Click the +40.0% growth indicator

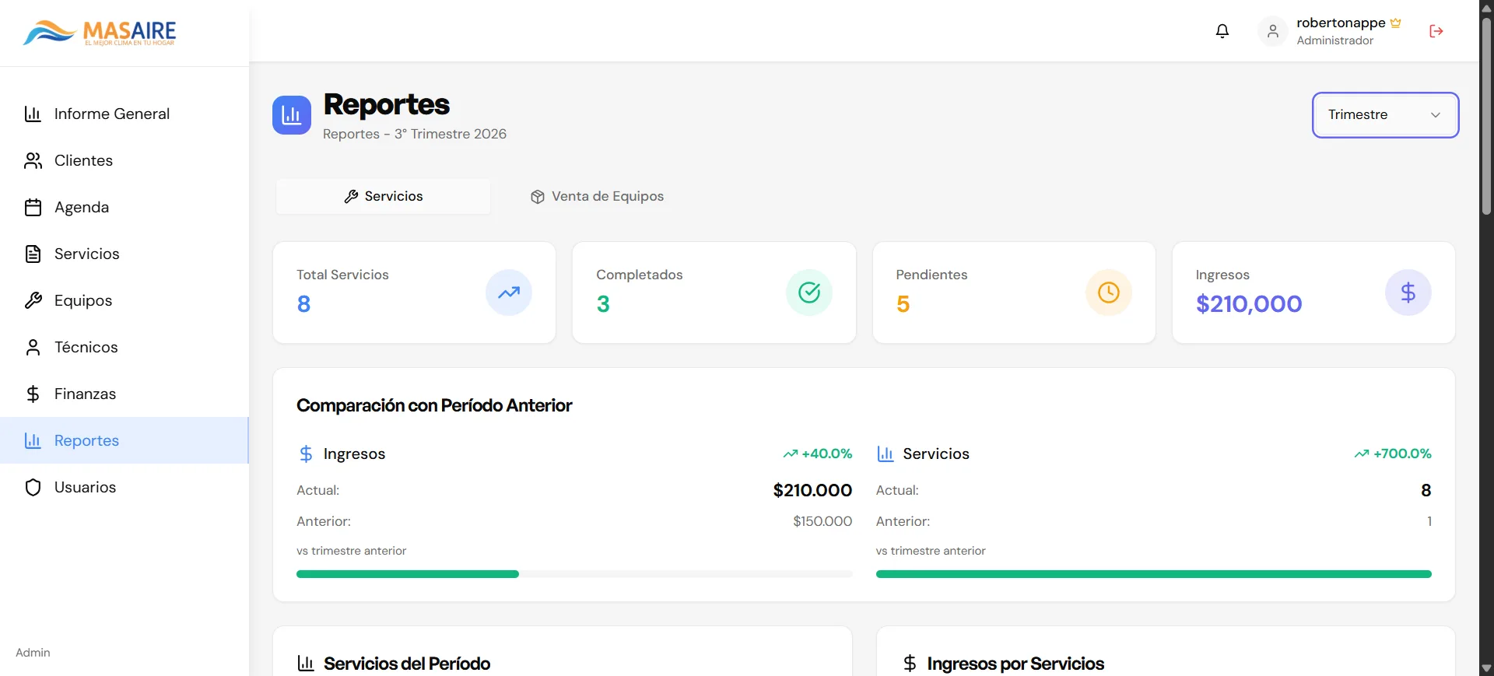coord(818,454)
